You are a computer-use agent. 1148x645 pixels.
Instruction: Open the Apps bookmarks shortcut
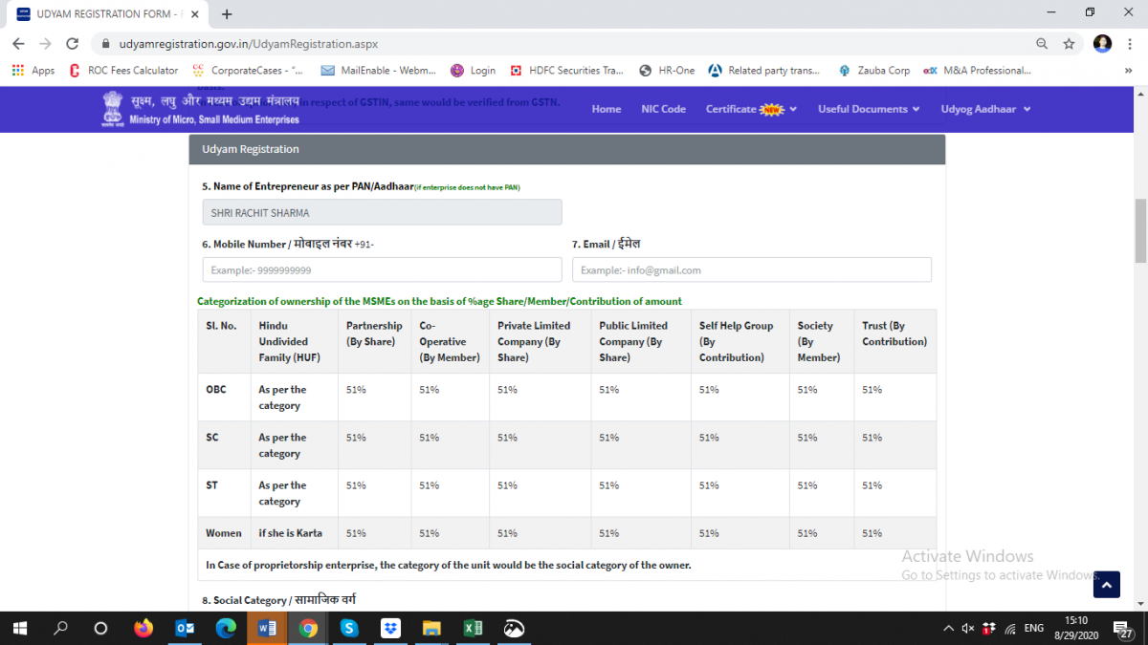[33, 71]
